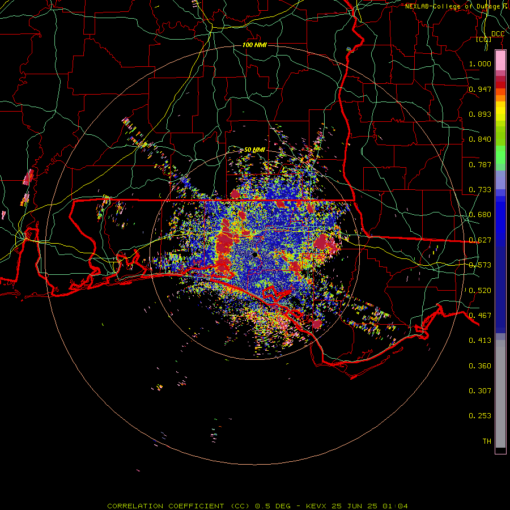
Task: Click the 0.360 scale value
Action: click(480, 366)
